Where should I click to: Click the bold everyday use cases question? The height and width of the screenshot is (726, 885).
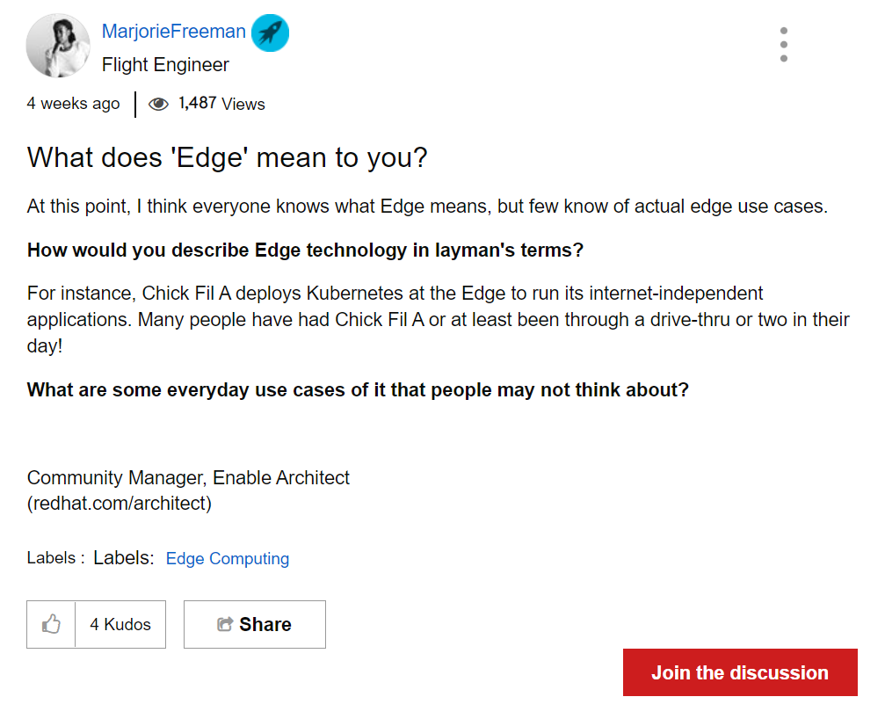[x=358, y=389]
